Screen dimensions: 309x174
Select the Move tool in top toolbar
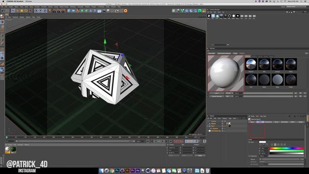tap(17, 11)
